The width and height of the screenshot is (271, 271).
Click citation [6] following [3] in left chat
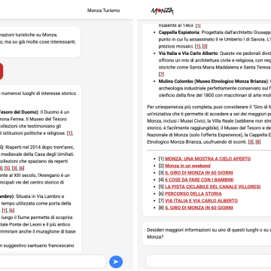tap(22, 169)
